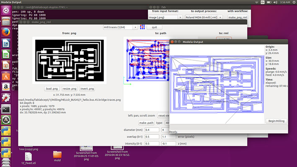Click the first Python app dock icon
297x167 pixels.
pos(6,131)
